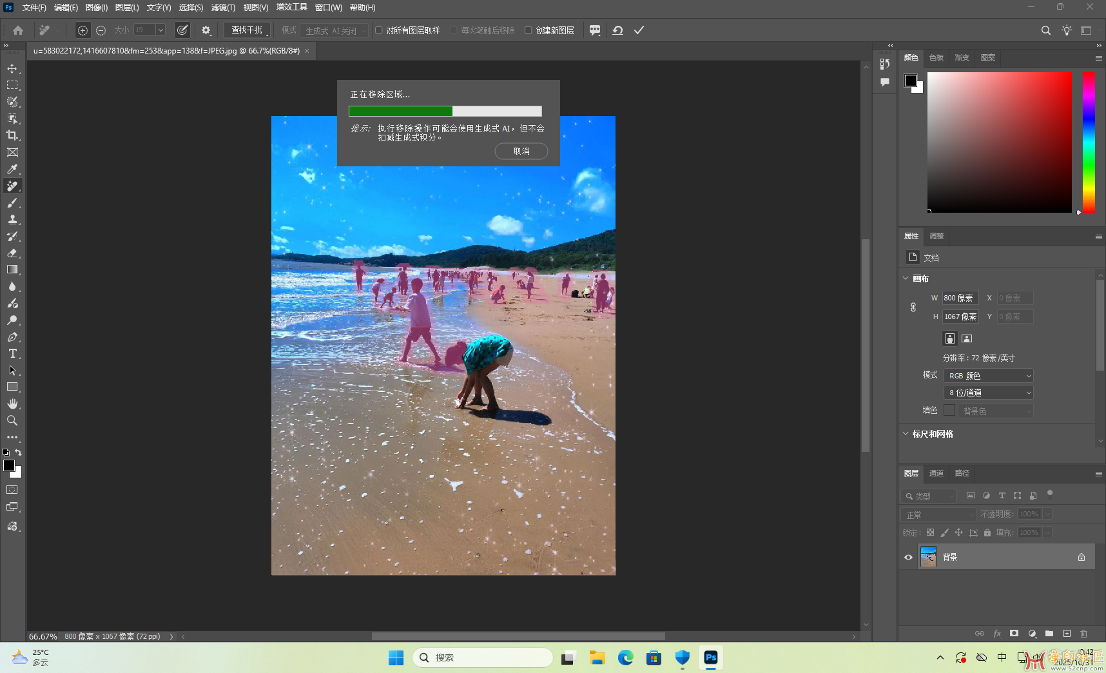The height and width of the screenshot is (673, 1106).
Task: Click the 查找干扰 button
Action: [247, 30]
